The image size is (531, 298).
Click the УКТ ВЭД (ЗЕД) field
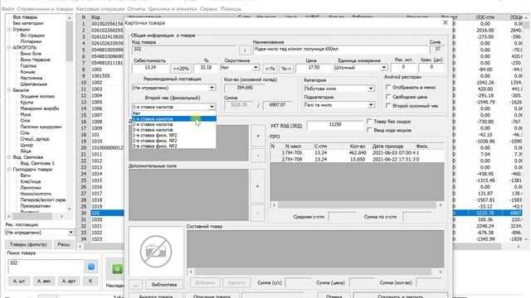pyautogui.click(x=335, y=125)
